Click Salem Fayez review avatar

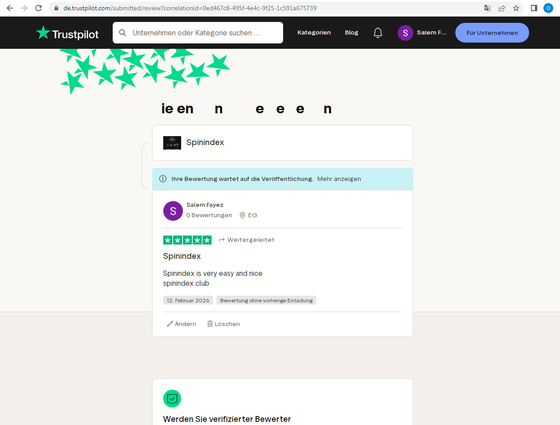[x=173, y=211]
